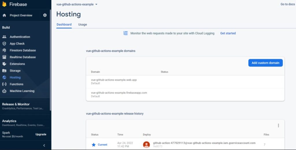
Task: Click the Add custom domain button
Action: click(265, 63)
